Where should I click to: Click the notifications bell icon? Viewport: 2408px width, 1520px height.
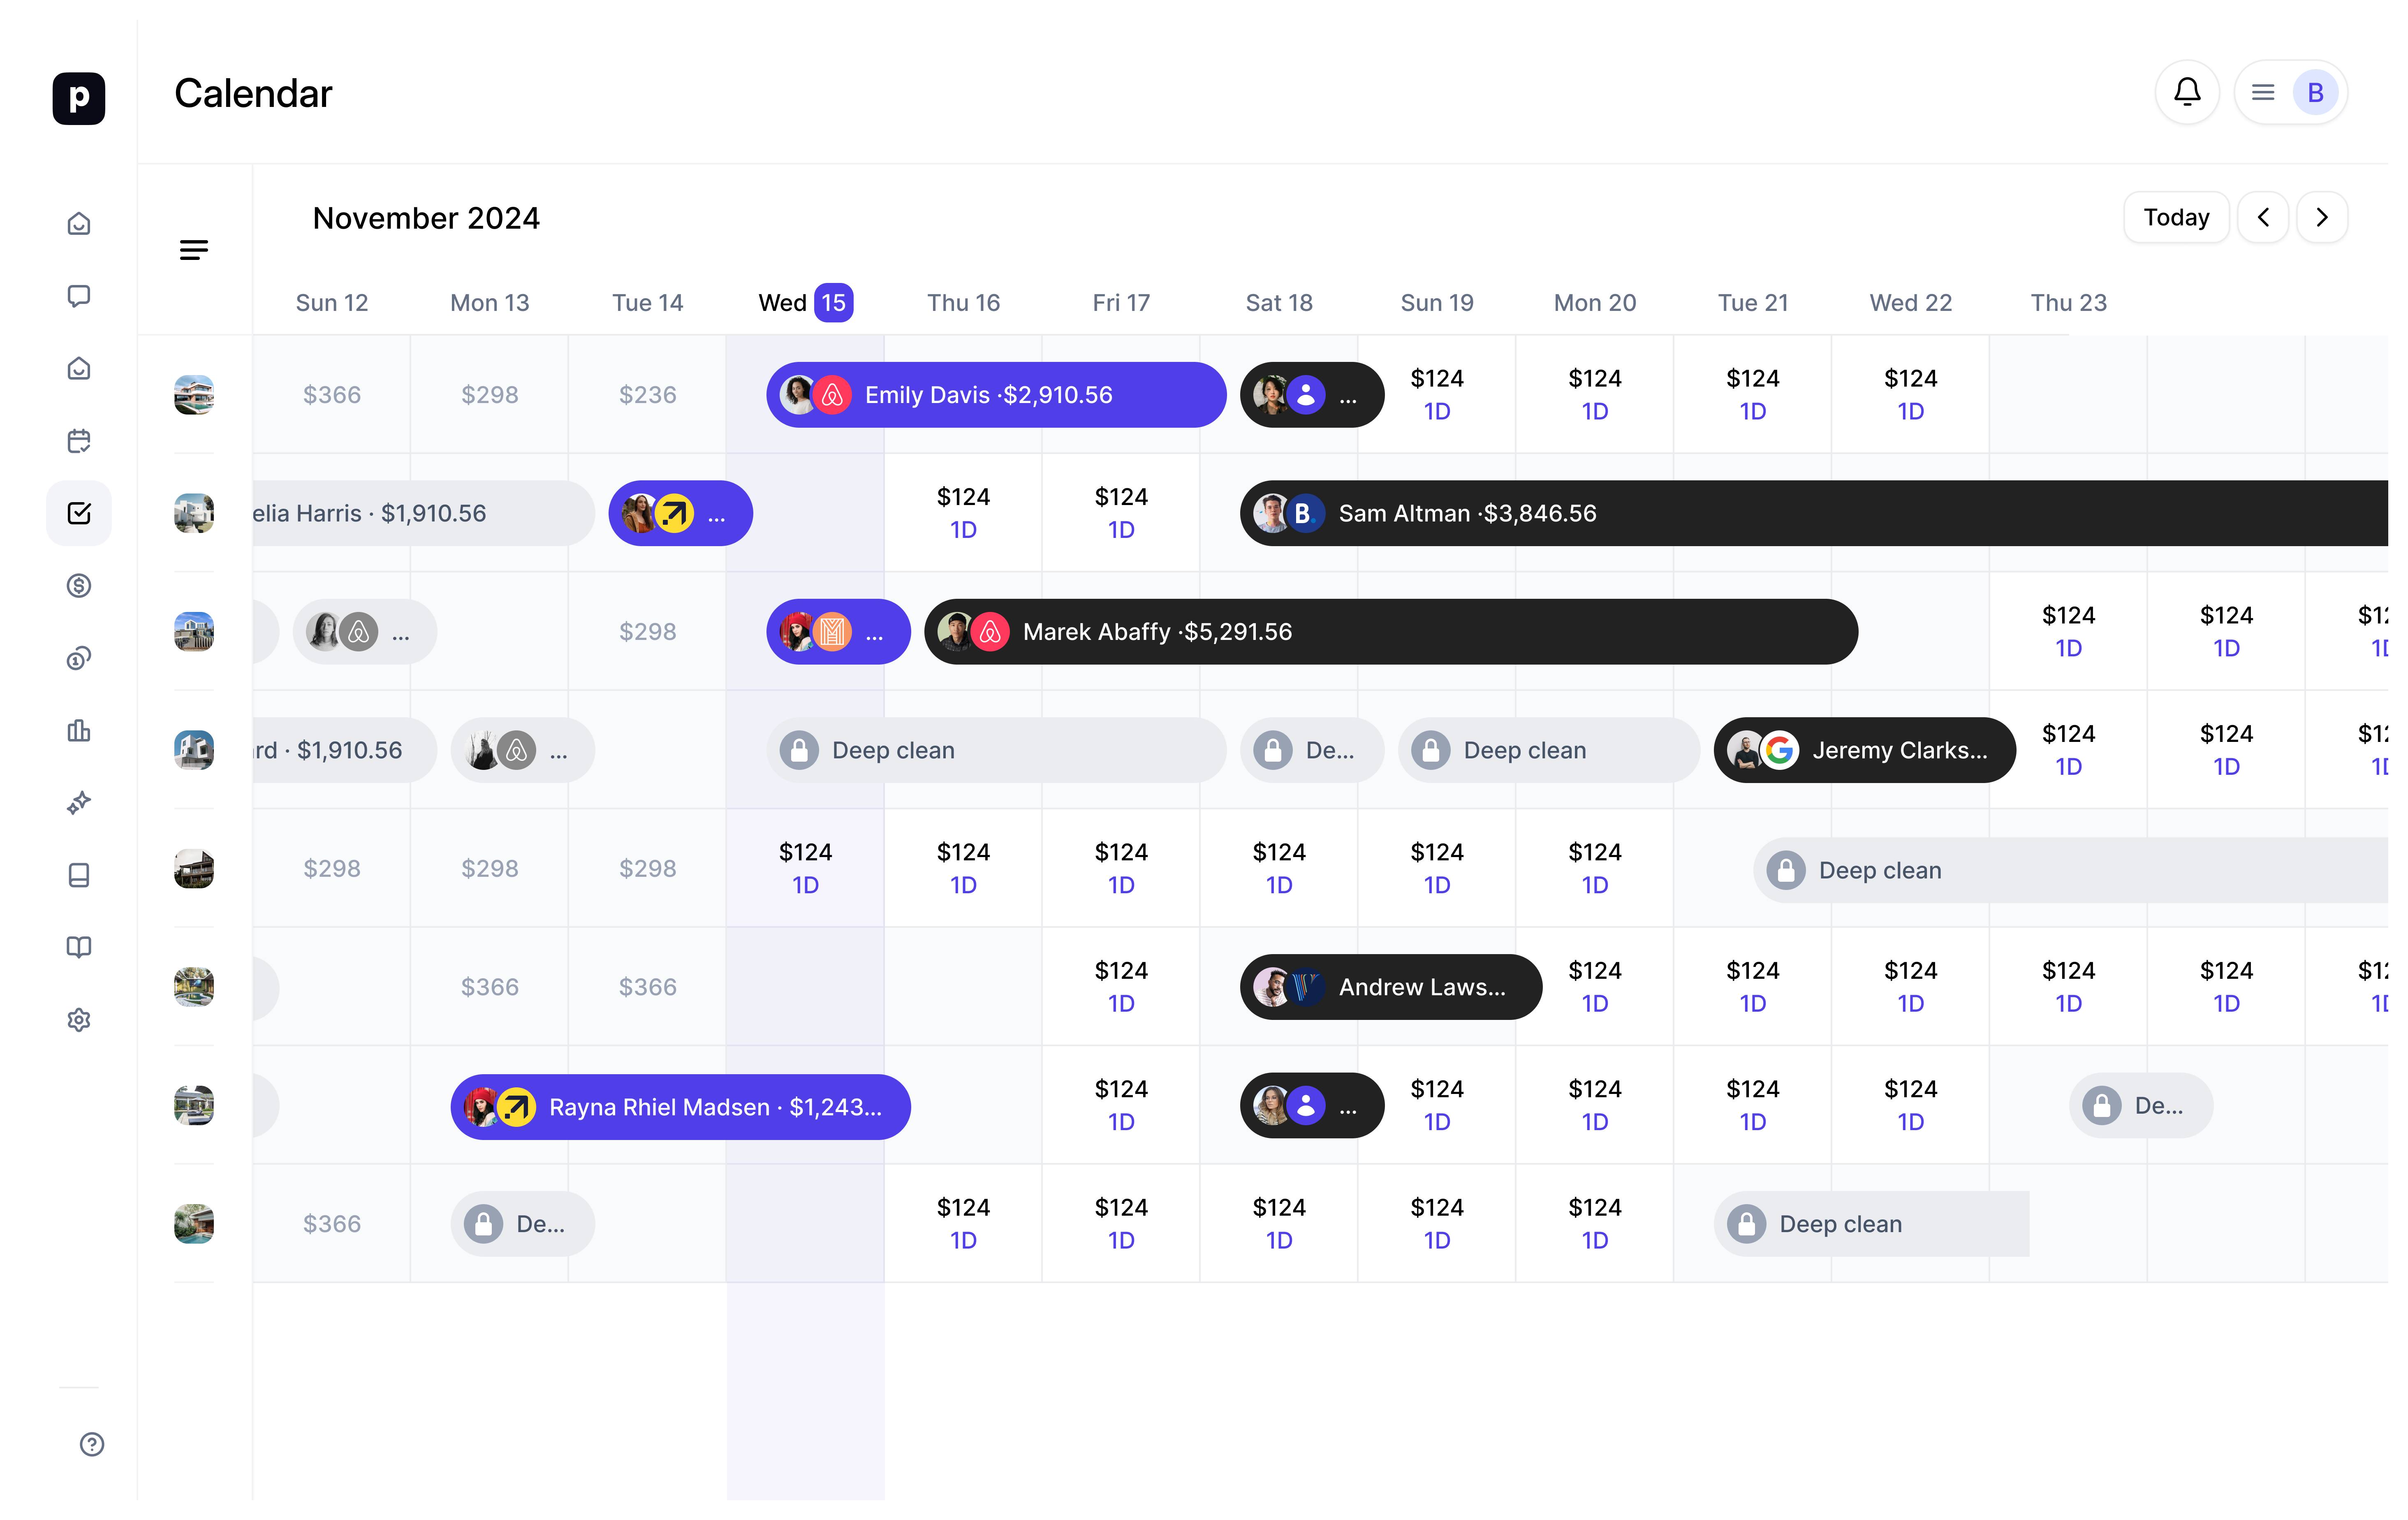pyautogui.click(x=2187, y=92)
